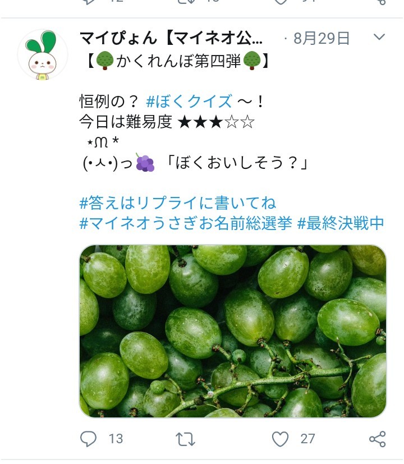The image size is (404, 464).
Task: Like the tweet with the heart icon
Action: tap(280, 438)
